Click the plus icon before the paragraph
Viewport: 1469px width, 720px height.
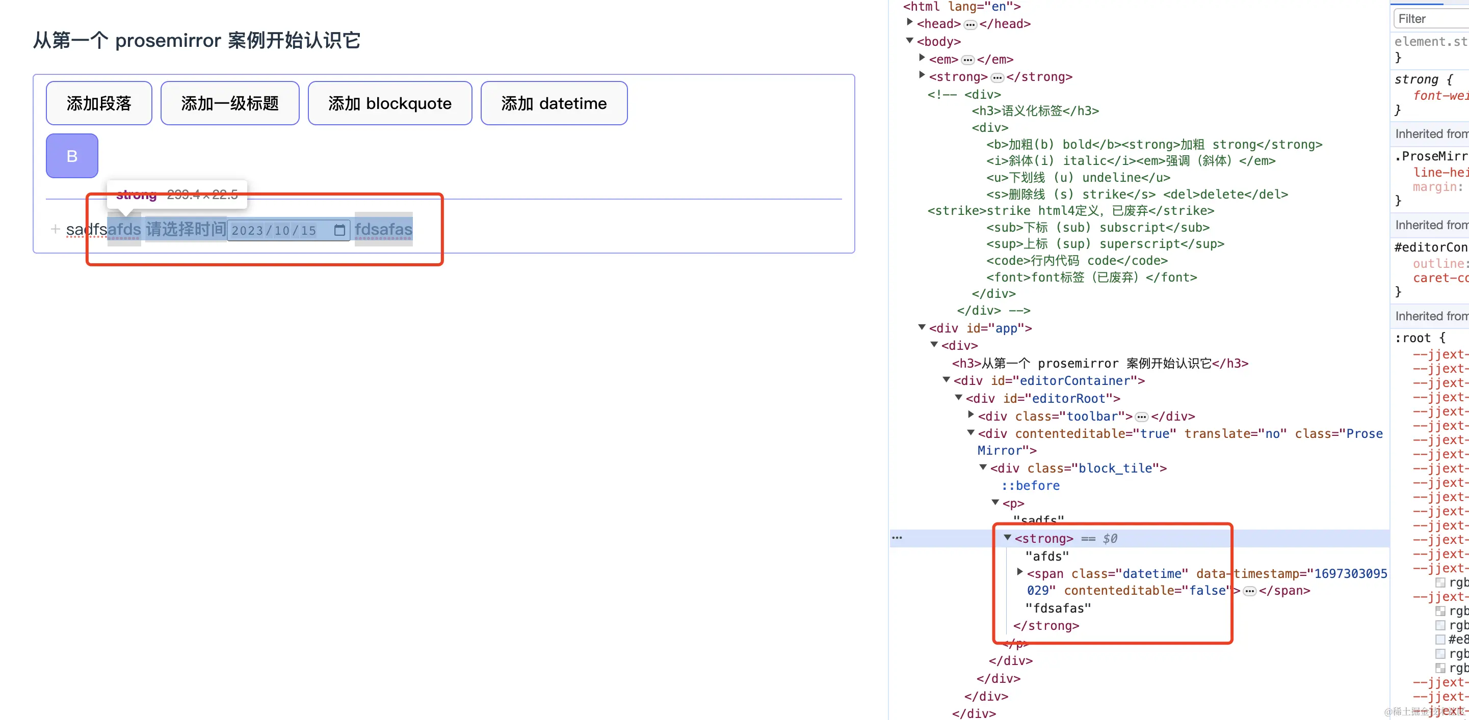(56, 229)
